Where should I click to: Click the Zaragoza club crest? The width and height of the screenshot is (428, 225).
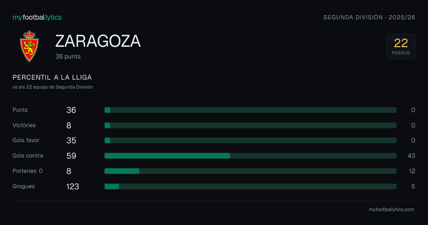[x=29, y=46]
